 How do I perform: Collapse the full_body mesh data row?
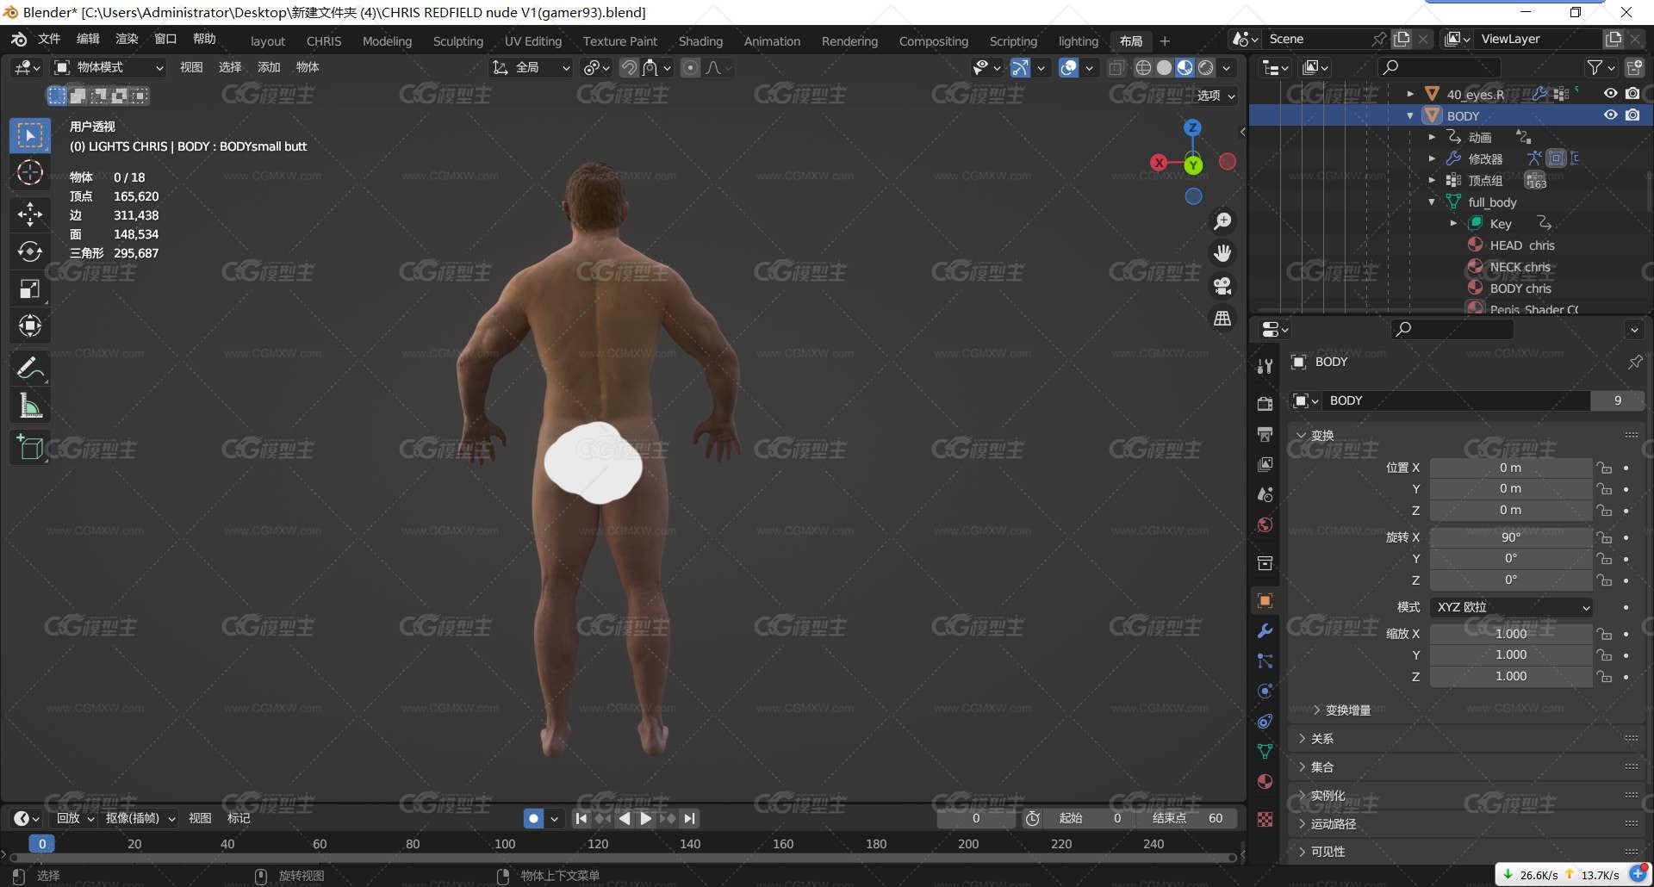tap(1432, 202)
